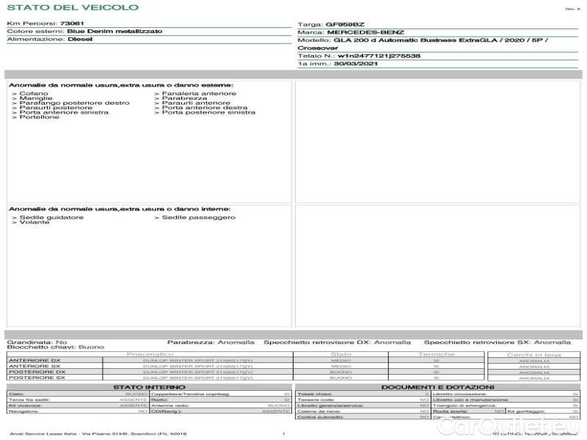Click the "Stato" column header in tyre table
Image resolution: width=587 pixels, height=440 pixels.
coord(340,354)
